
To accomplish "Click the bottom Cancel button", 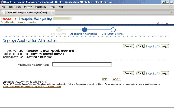I will coord(128,73).
